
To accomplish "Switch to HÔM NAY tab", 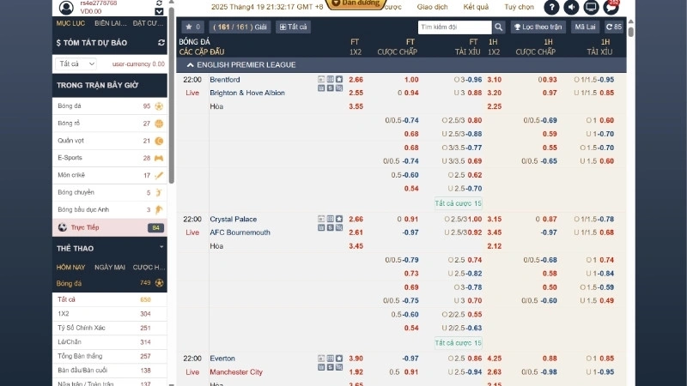I will [70, 268].
